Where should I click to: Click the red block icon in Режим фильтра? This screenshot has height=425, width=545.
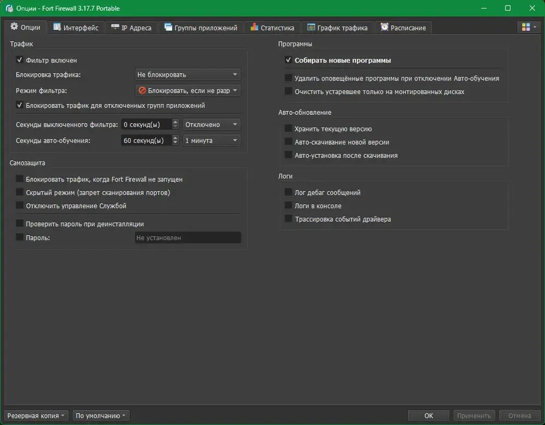(142, 90)
